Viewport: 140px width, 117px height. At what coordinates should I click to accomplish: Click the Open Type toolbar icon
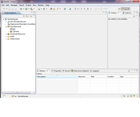coord(51,9)
